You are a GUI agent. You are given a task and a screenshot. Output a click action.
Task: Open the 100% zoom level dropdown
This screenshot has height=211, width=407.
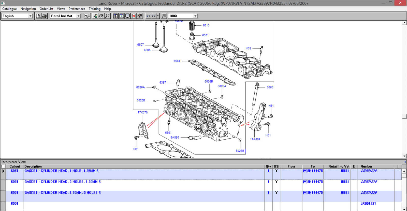tap(195, 16)
